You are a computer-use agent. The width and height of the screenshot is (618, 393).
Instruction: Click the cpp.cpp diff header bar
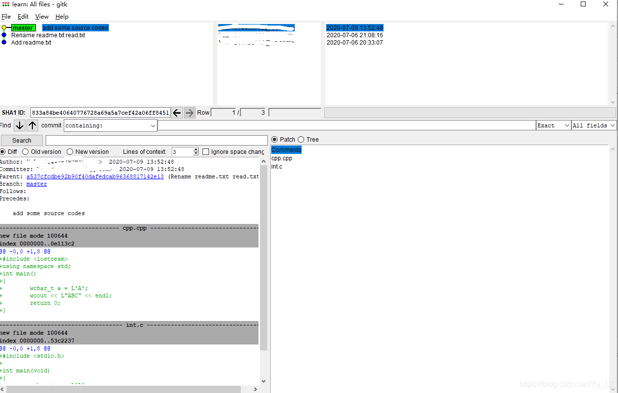pos(129,228)
